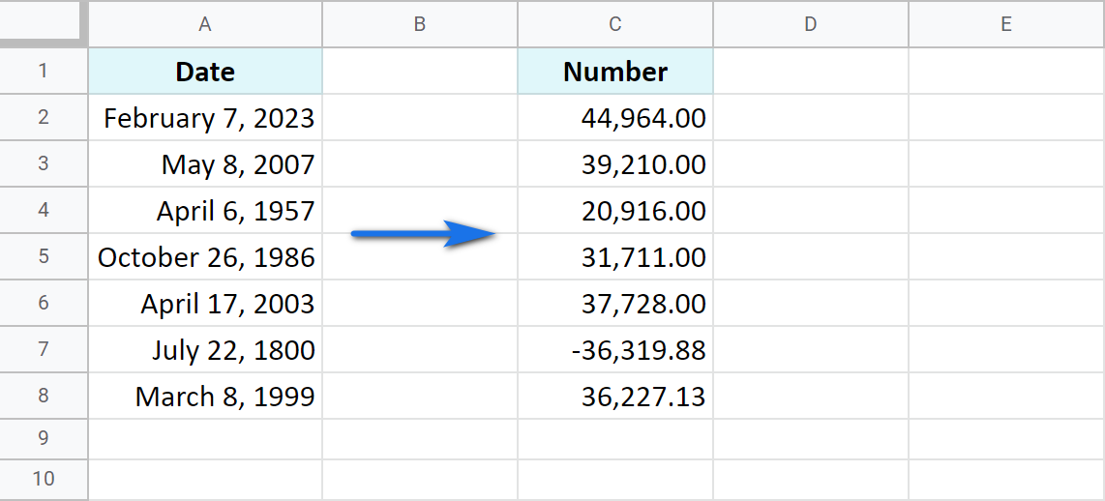Image resolution: width=1105 pixels, height=501 pixels.
Task: Select cell with July 22, 1800
Action: (205, 349)
